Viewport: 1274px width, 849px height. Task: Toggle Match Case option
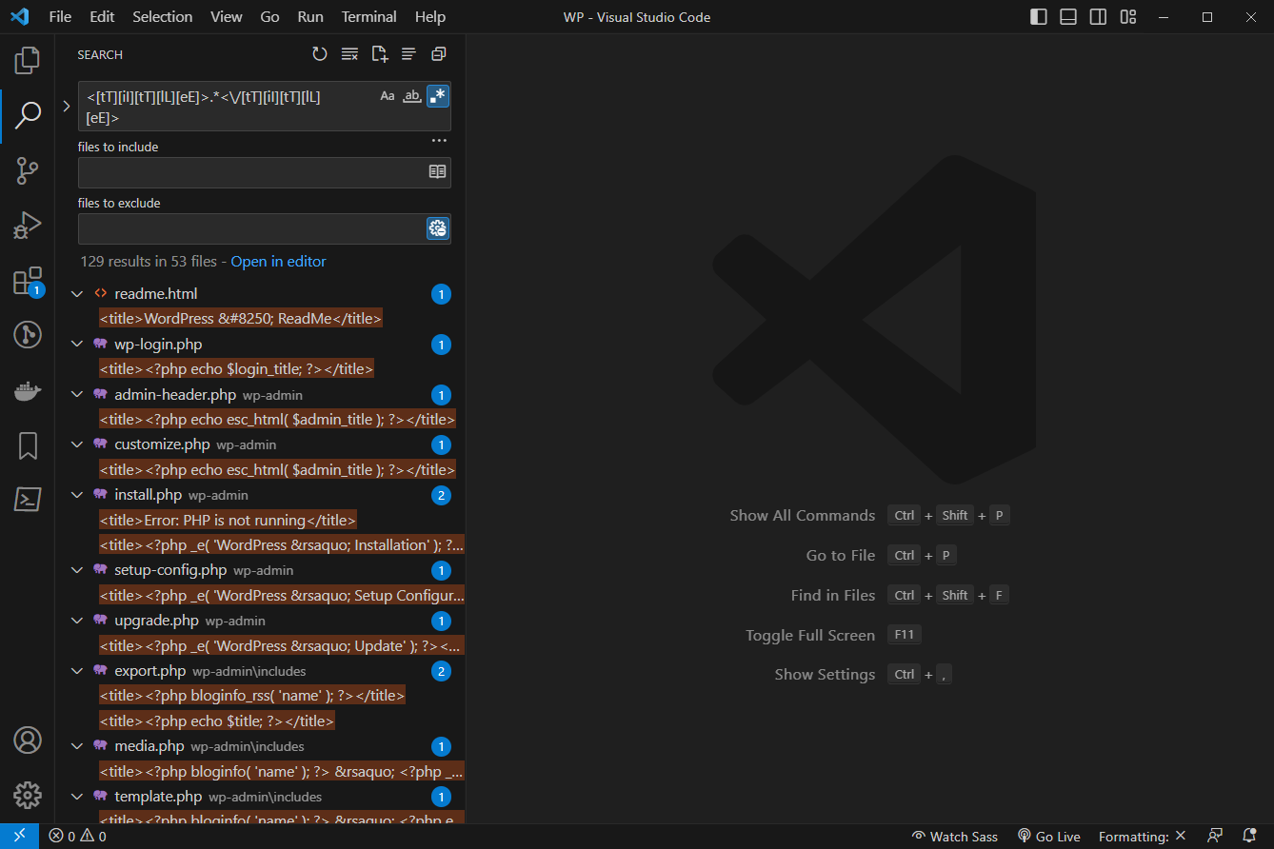[x=388, y=96]
